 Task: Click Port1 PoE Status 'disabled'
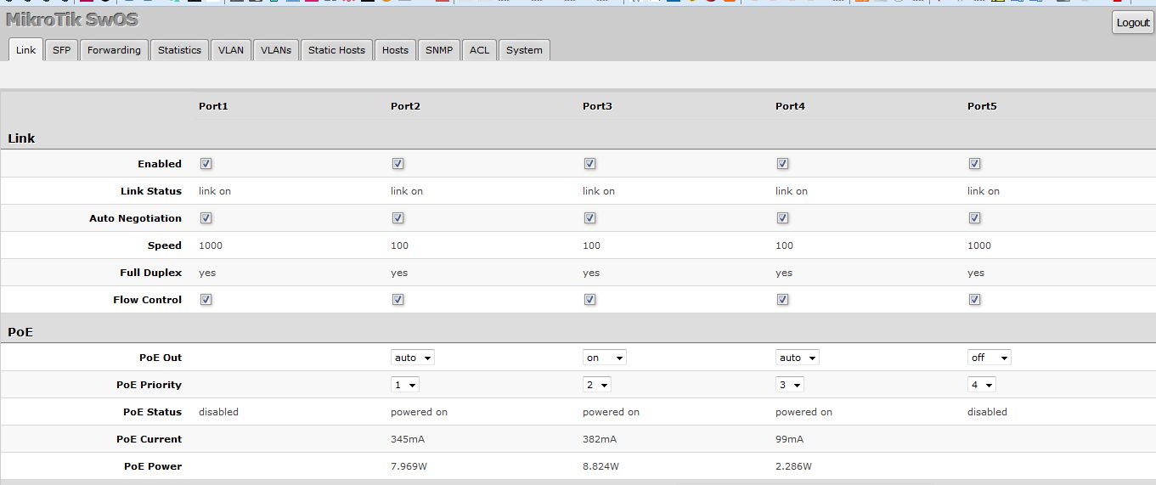tap(218, 412)
